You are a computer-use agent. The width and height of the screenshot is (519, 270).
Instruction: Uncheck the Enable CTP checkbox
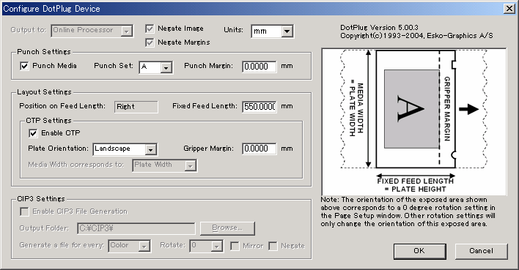pyautogui.click(x=33, y=133)
